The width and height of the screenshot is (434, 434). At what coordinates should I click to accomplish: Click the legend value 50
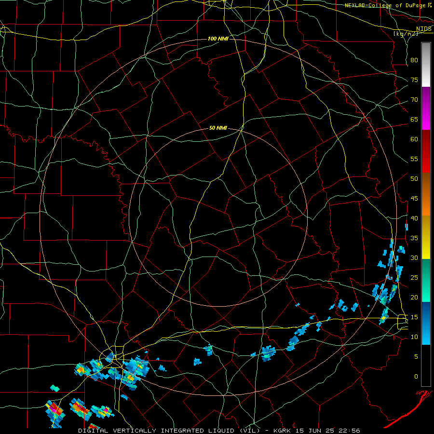point(414,178)
